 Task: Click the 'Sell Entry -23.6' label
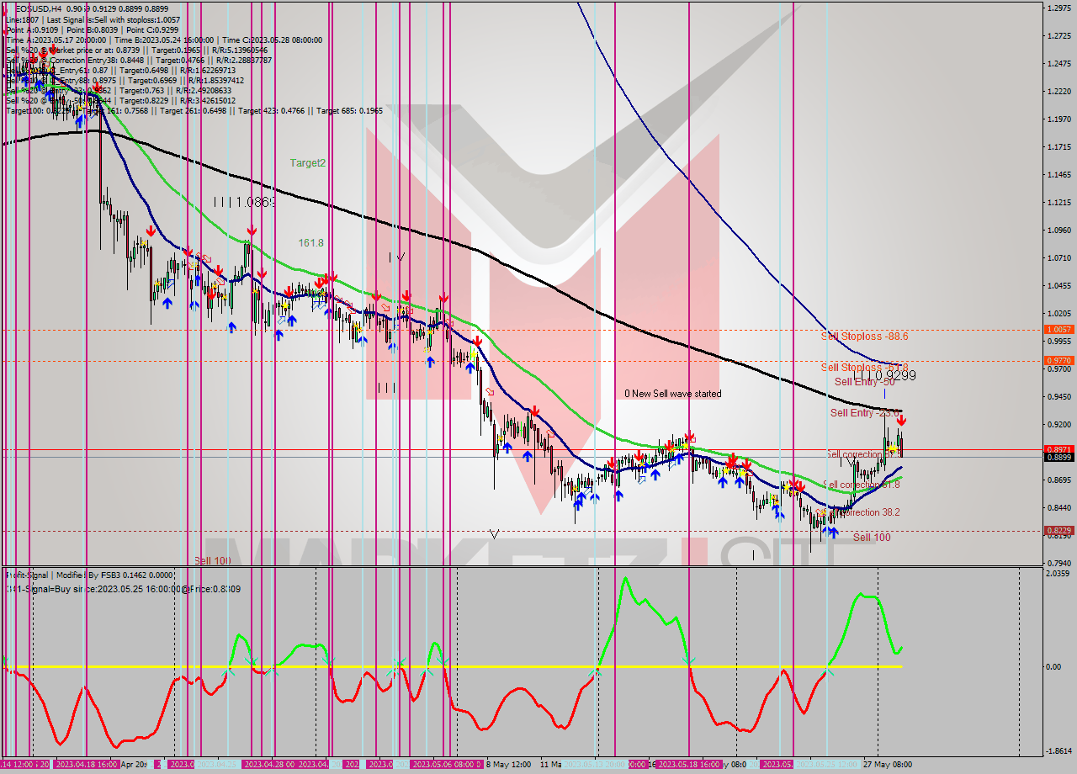click(x=865, y=412)
